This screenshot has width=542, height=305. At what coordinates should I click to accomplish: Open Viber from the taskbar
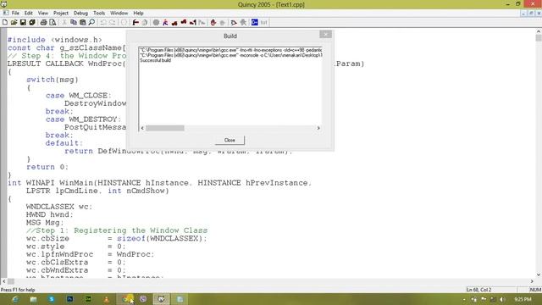click(x=143, y=299)
